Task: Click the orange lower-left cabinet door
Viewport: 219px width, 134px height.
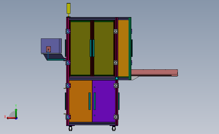Action: tap(81, 101)
